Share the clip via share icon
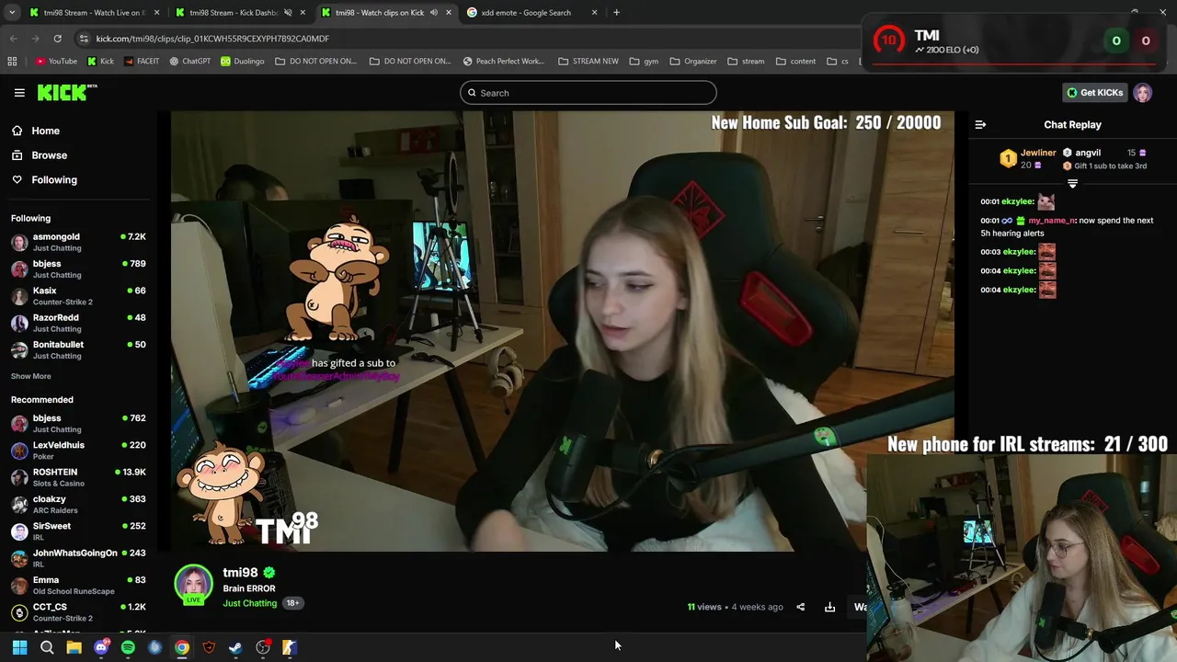Image resolution: width=1177 pixels, height=662 pixels. tap(800, 607)
